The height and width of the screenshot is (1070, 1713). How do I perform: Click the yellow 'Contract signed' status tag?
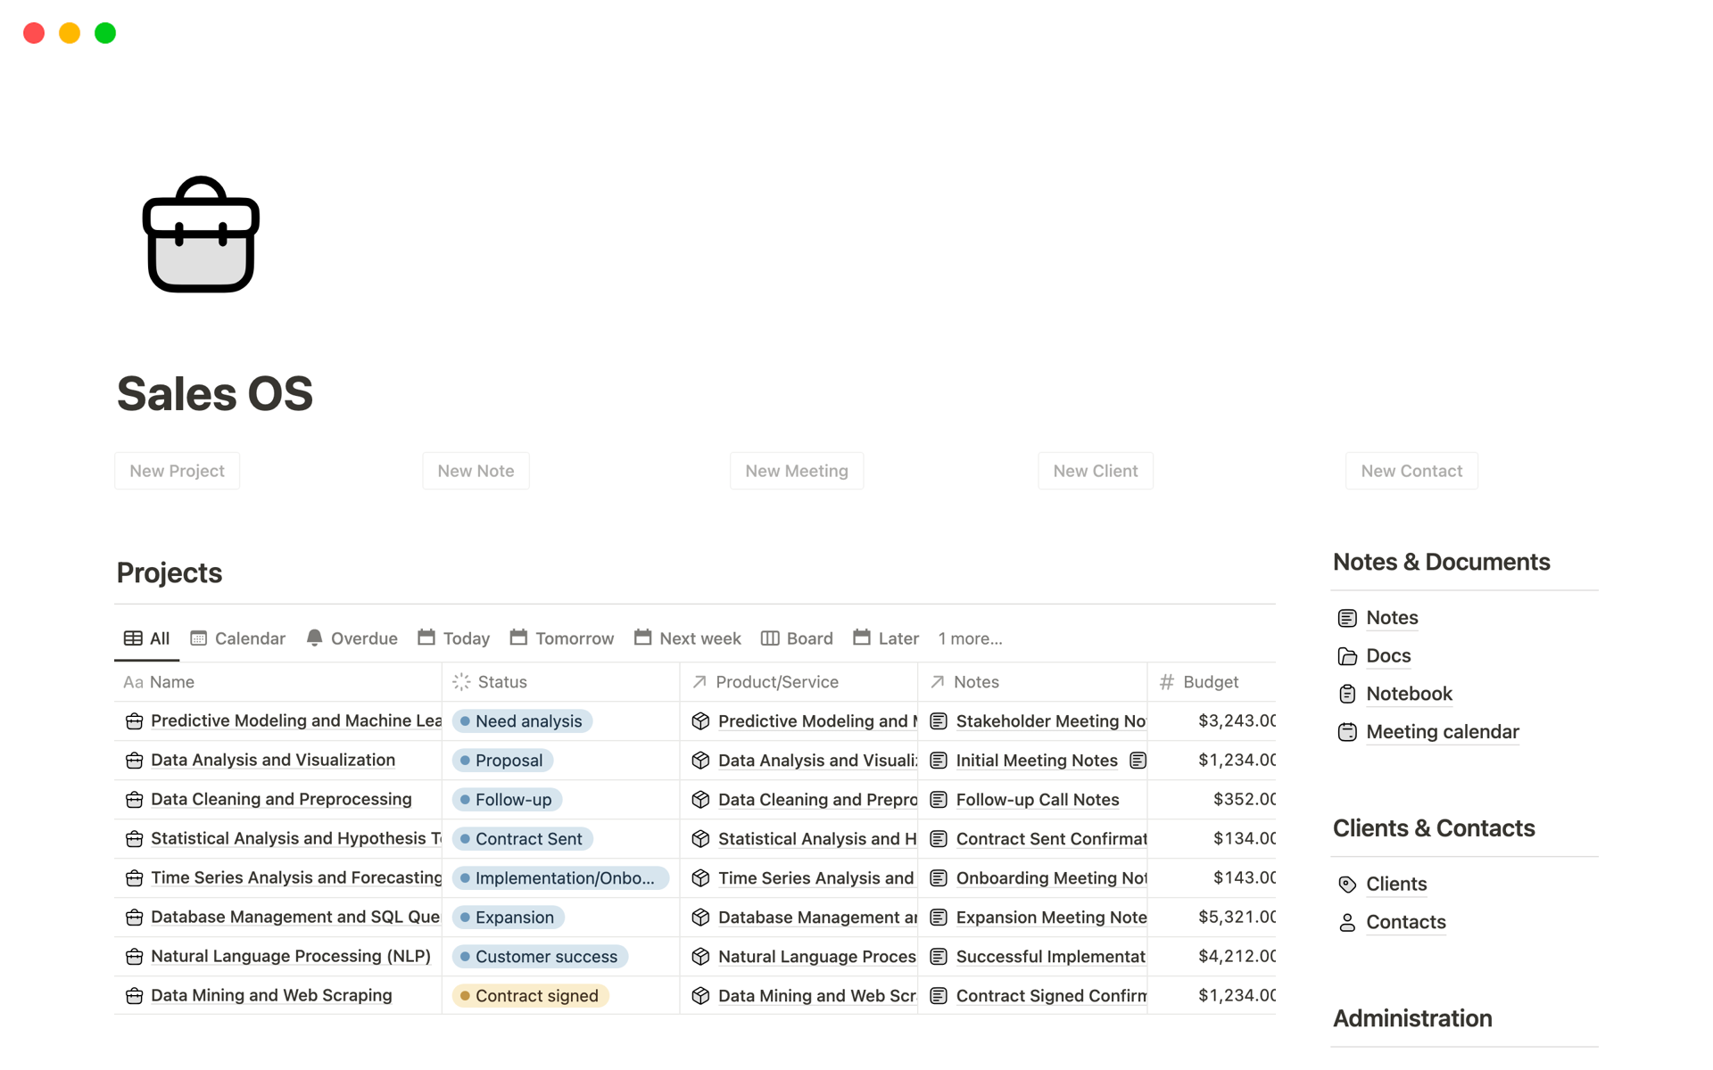531,996
